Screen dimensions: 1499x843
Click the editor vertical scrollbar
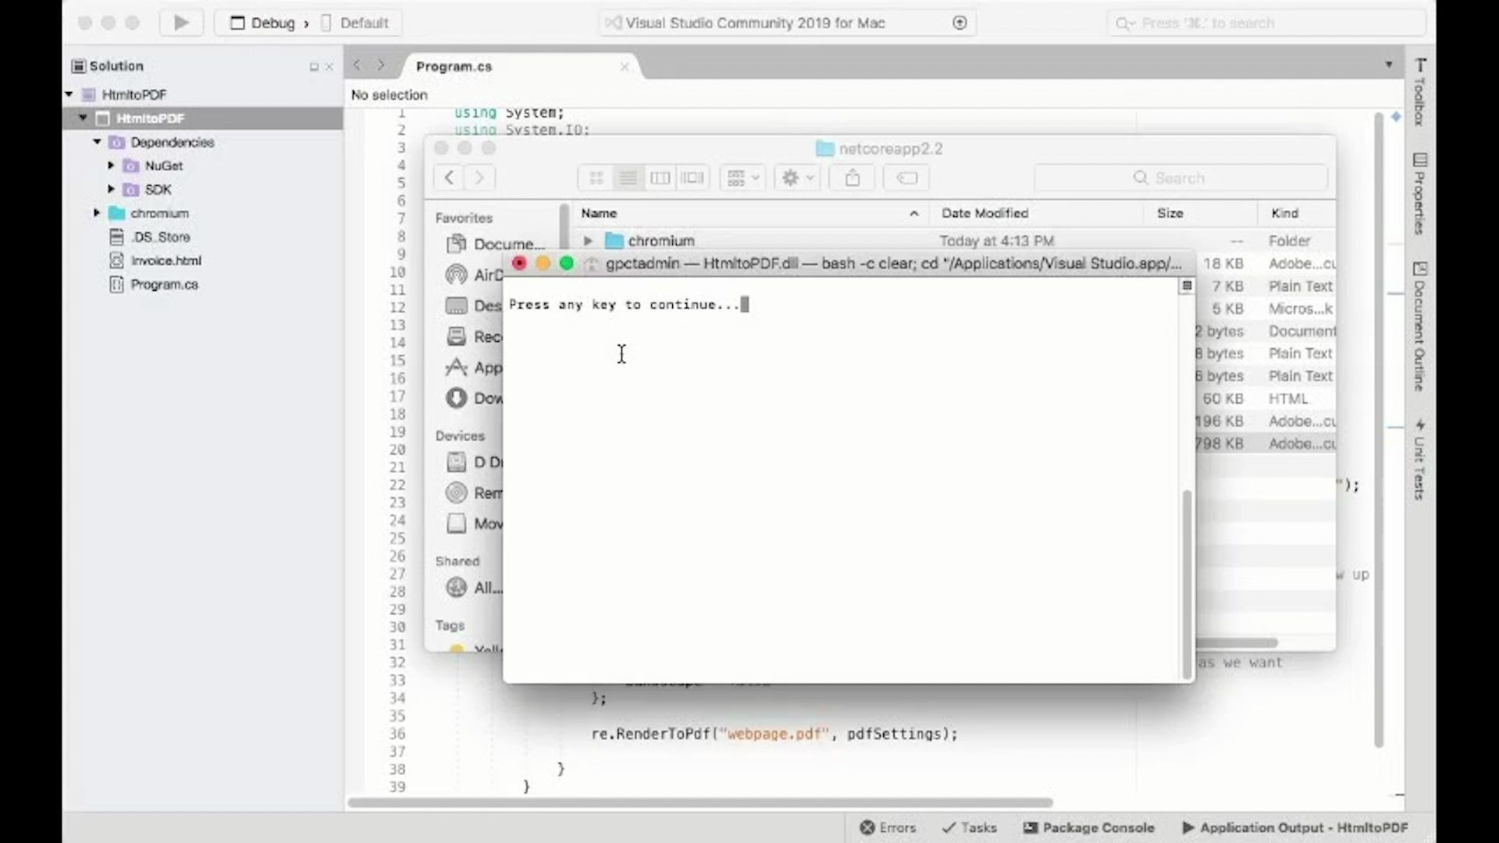pos(1379,429)
